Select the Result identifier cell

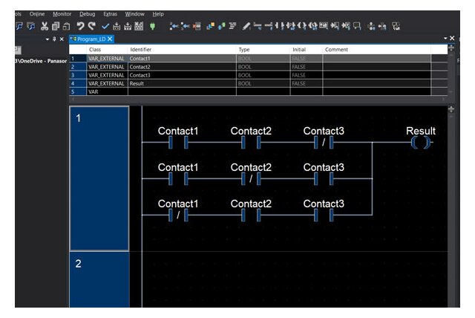point(182,83)
